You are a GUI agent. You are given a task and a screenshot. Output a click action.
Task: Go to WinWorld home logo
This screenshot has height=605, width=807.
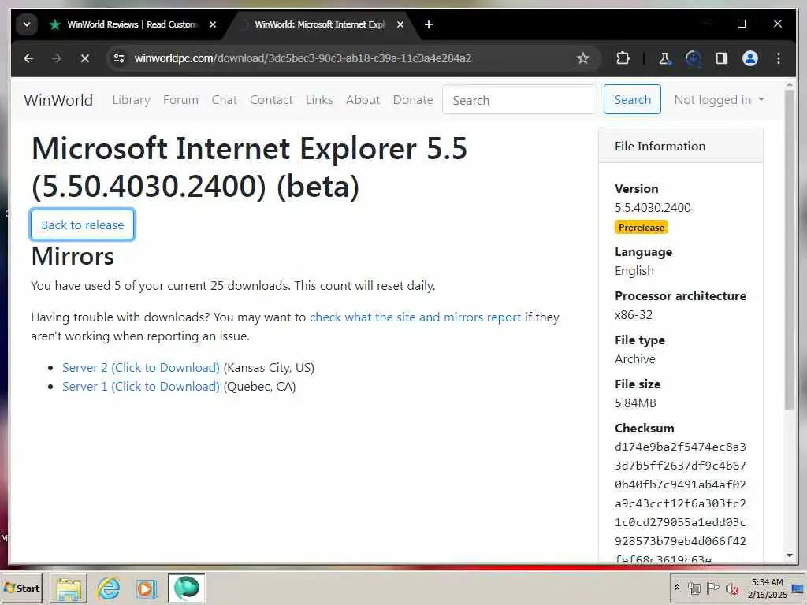tap(58, 100)
